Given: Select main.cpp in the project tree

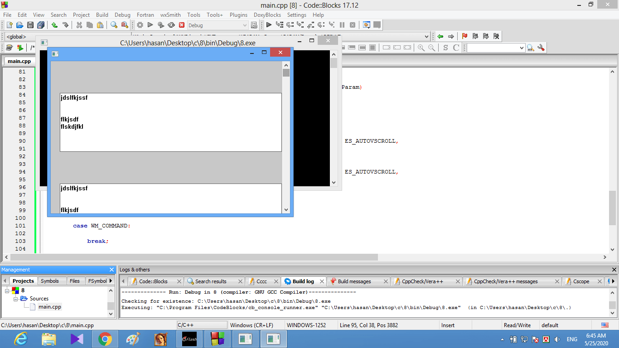Looking at the screenshot, I should 50,307.
